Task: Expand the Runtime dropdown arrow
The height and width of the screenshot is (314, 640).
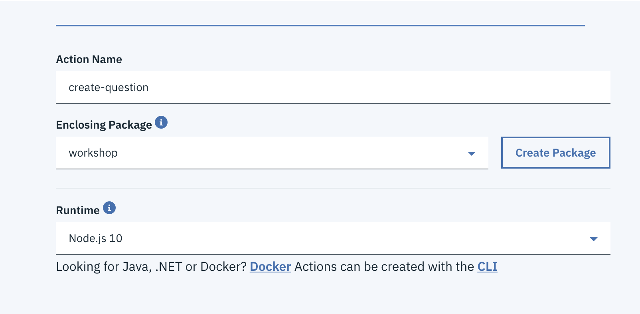Action: [x=594, y=239]
